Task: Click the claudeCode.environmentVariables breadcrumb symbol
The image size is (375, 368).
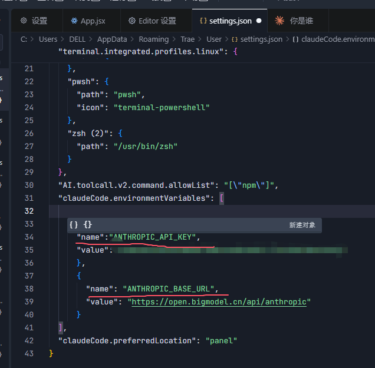Action: [x=336, y=39]
